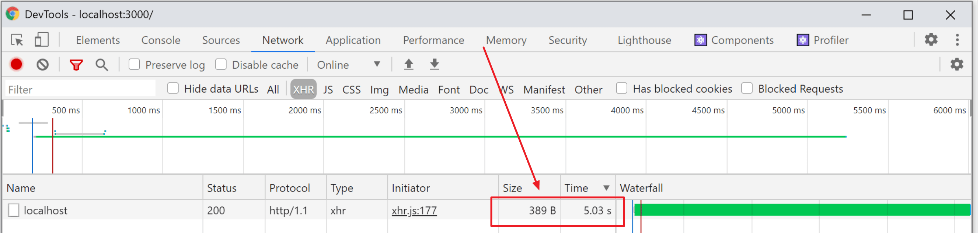
Task: Open DevTools more options menu
Action: 957,39
